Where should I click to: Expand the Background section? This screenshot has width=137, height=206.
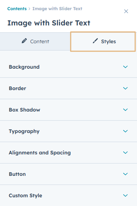[68, 67]
